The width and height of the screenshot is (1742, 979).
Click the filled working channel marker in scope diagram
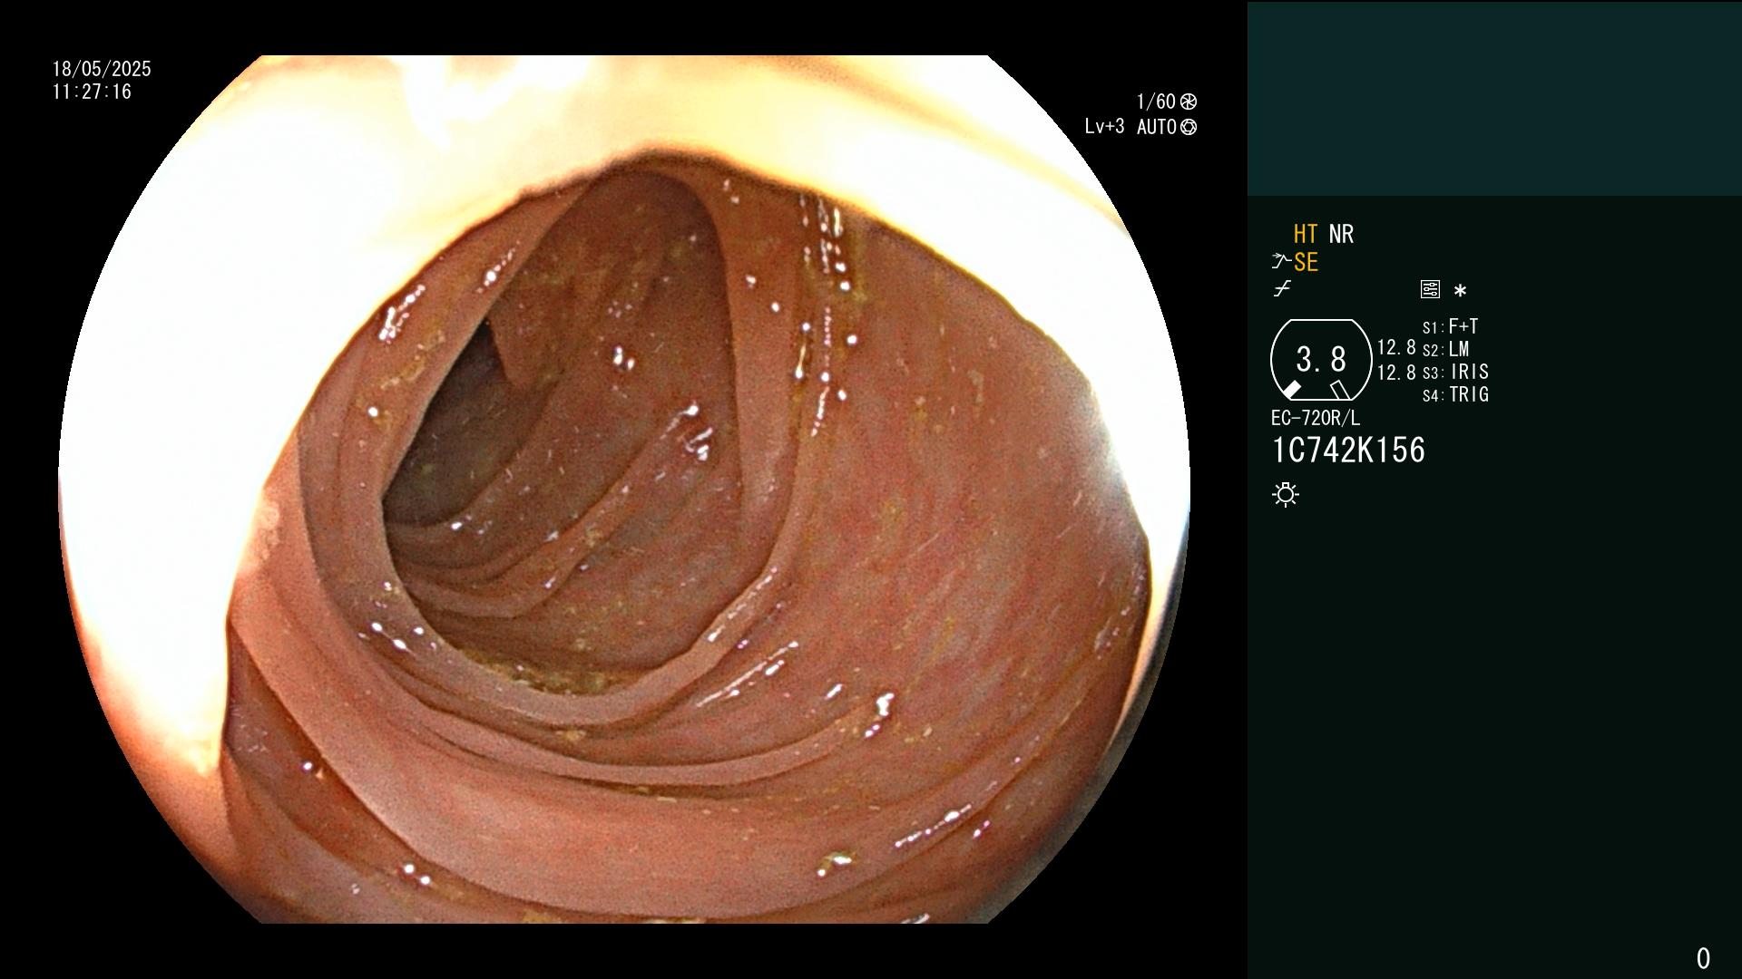1291,390
